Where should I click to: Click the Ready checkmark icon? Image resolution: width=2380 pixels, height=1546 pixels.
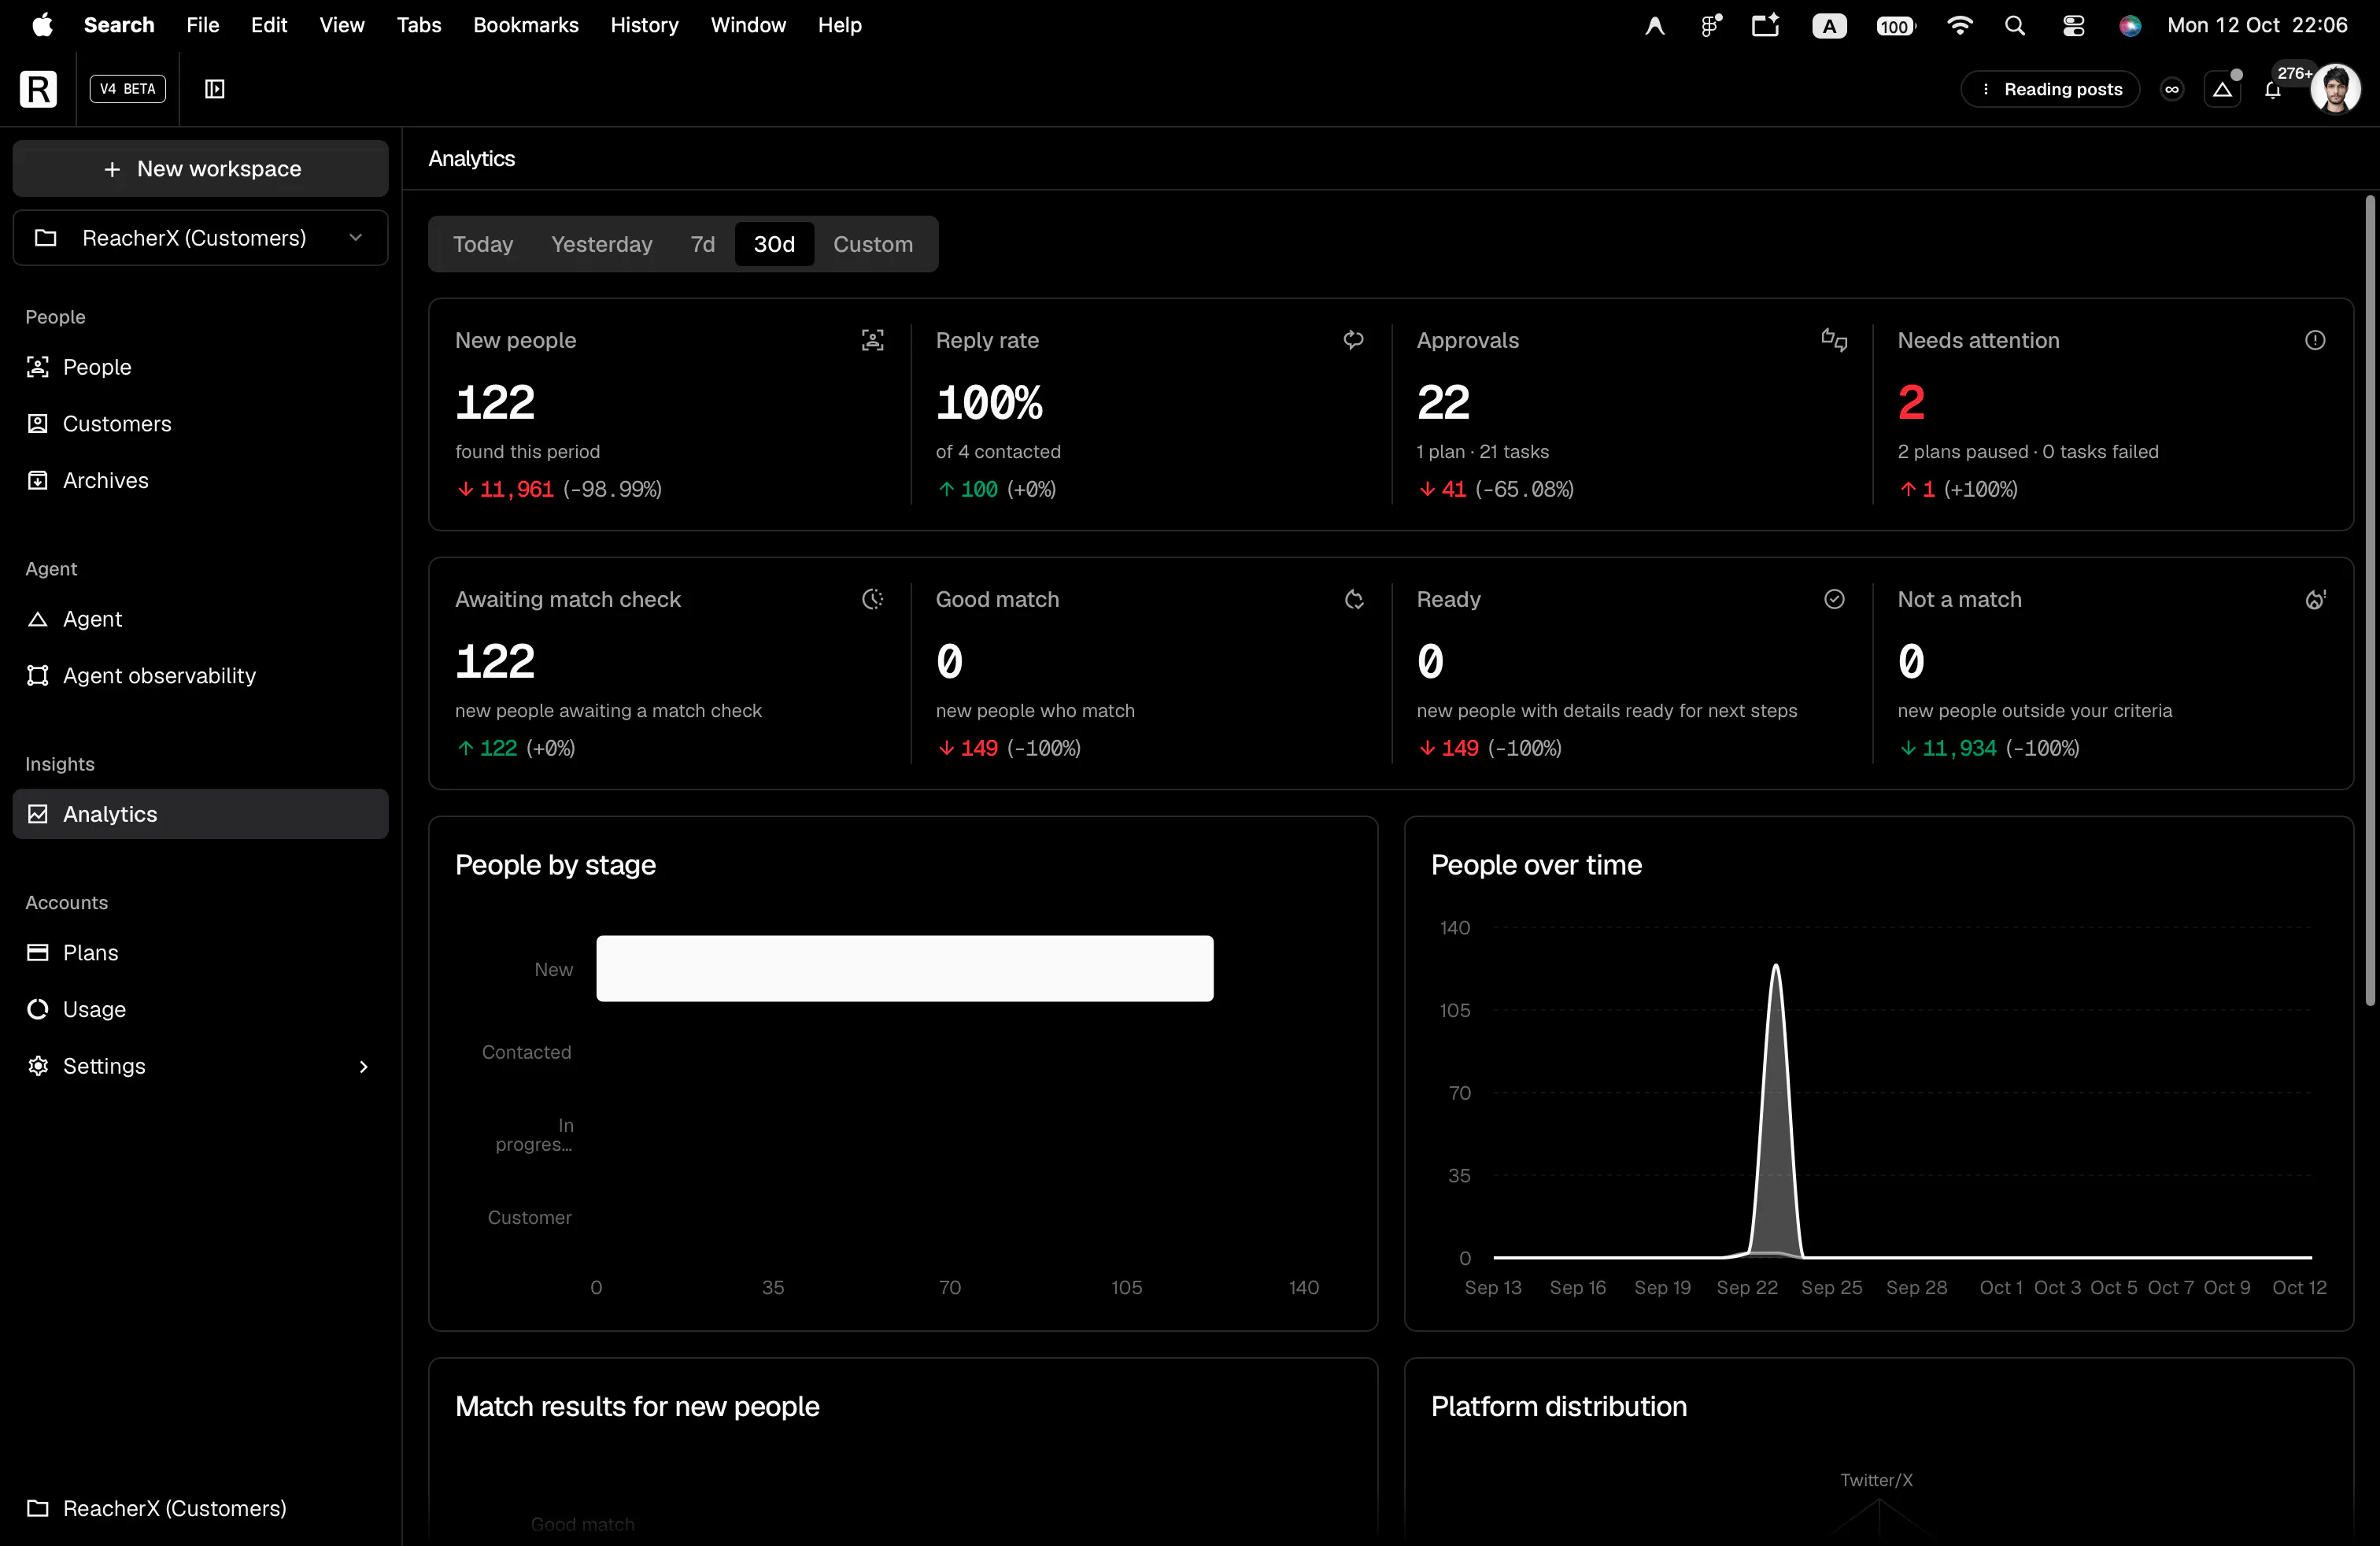pos(1834,599)
